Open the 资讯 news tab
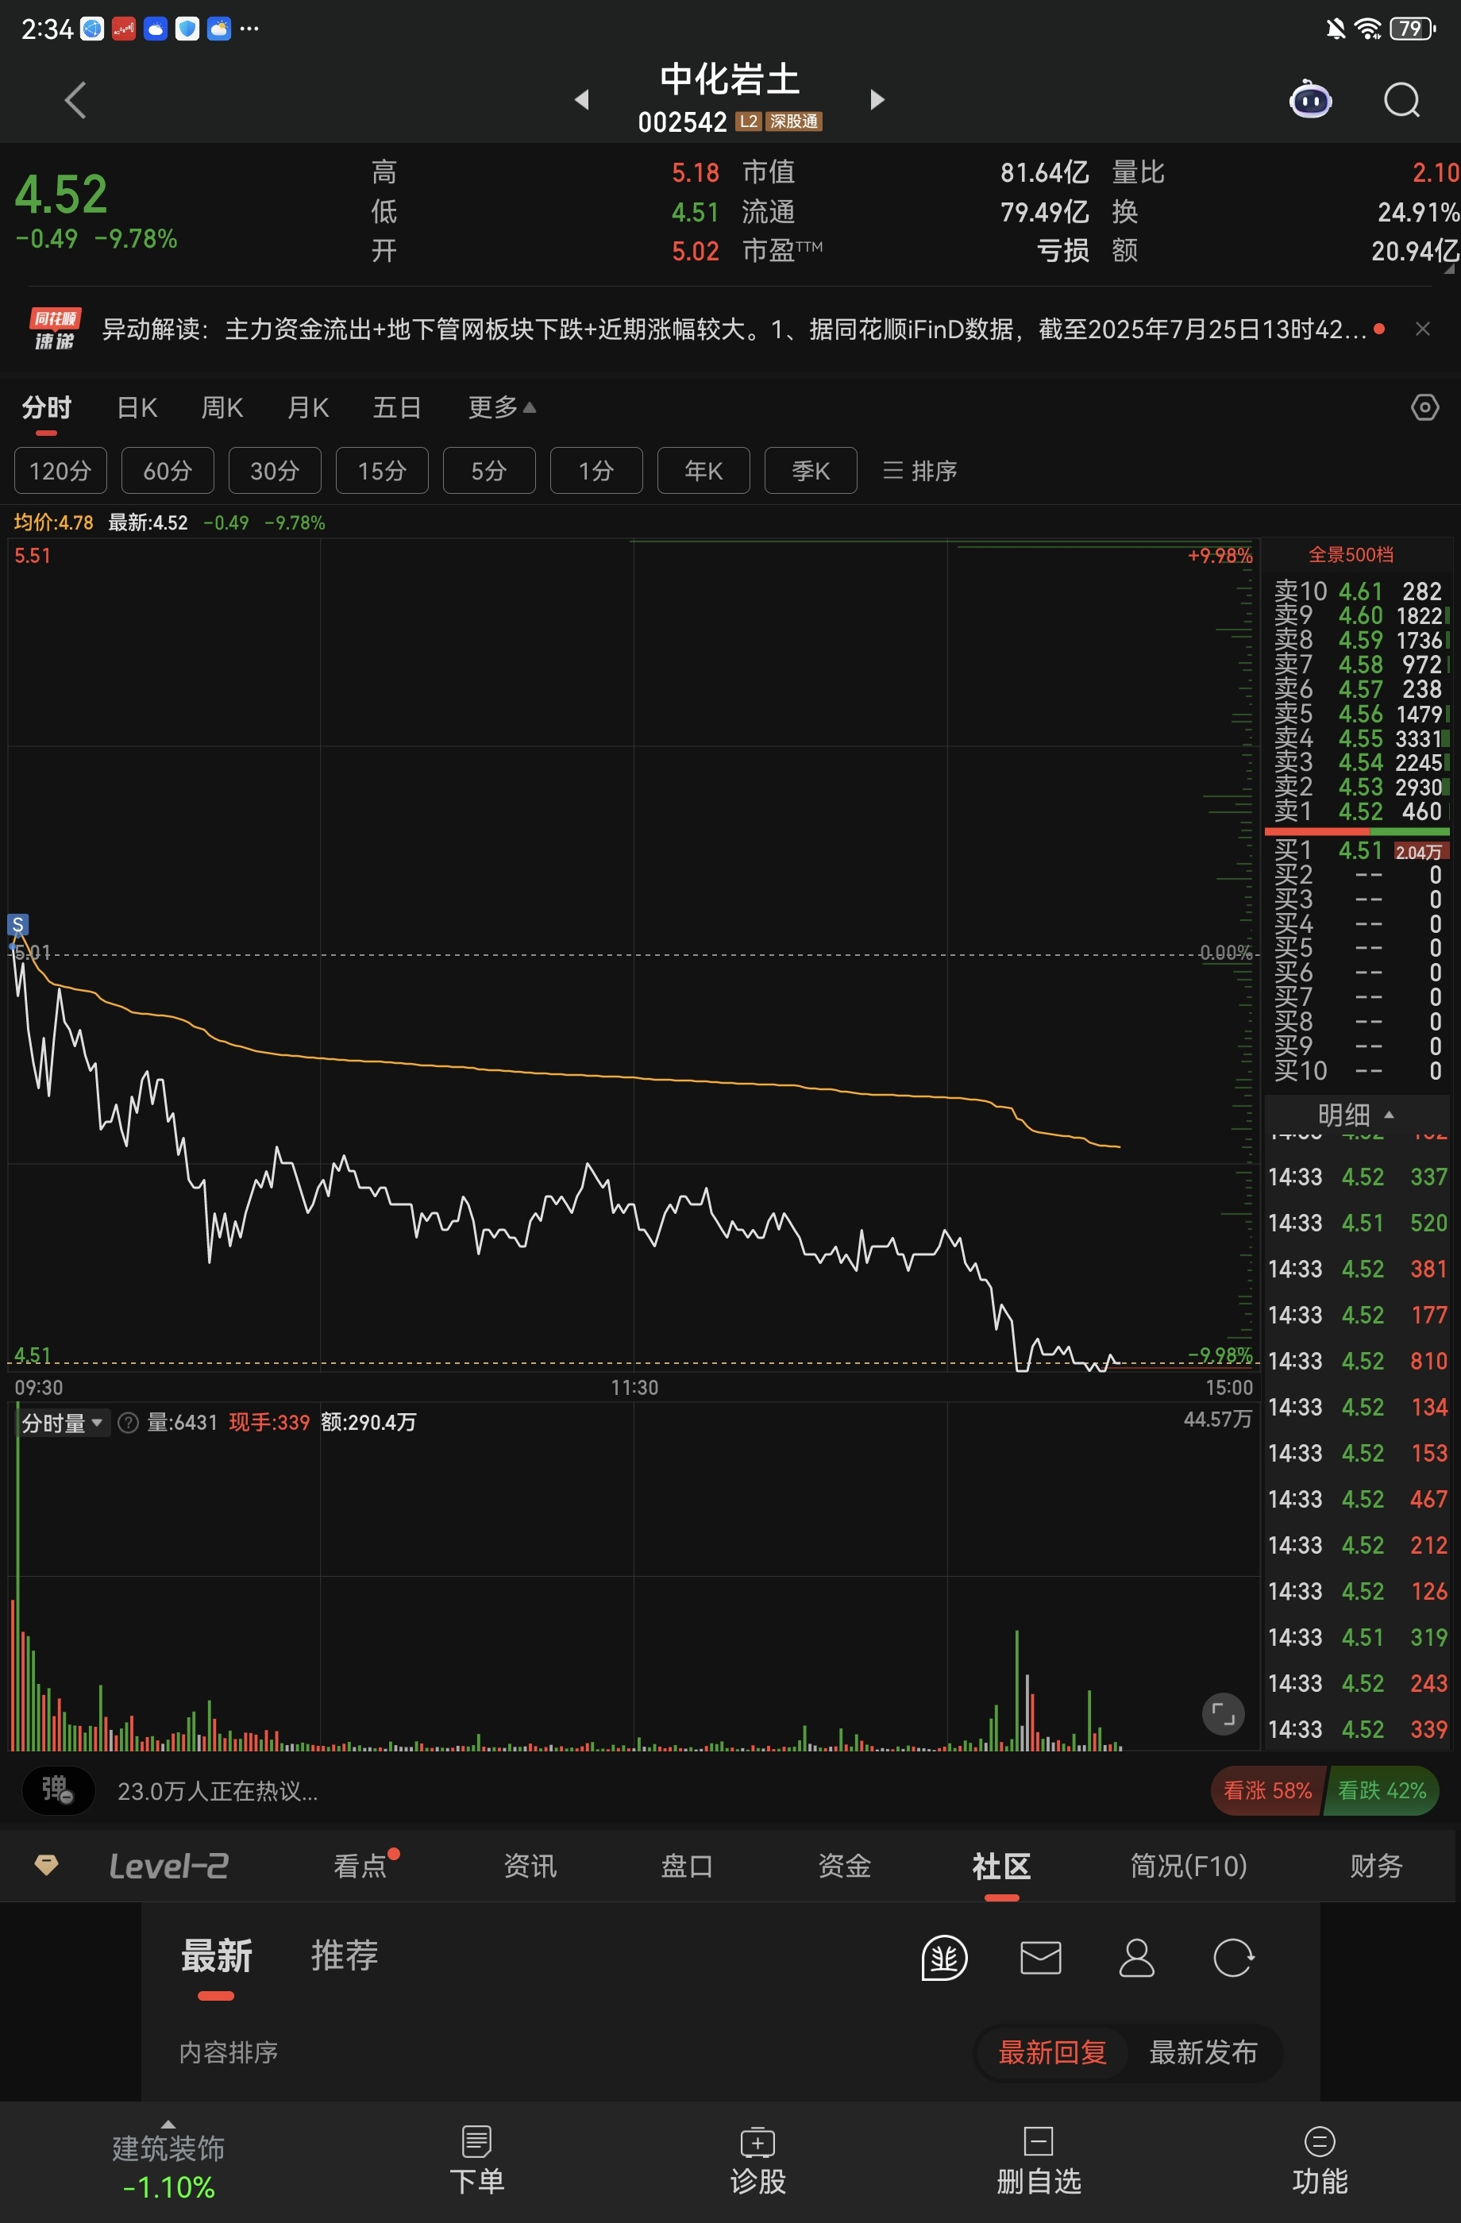 530,1865
